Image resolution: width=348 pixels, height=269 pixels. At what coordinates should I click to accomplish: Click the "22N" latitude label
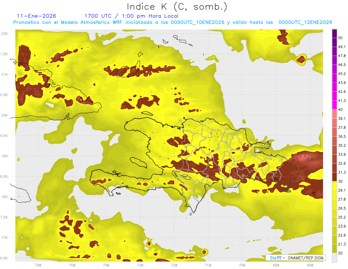pyautogui.click(x=4, y=34)
